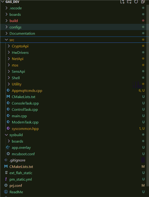Refresh the explorer with the refresh icon
The width and height of the screenshot is (149, 197).
pos(136,2)
